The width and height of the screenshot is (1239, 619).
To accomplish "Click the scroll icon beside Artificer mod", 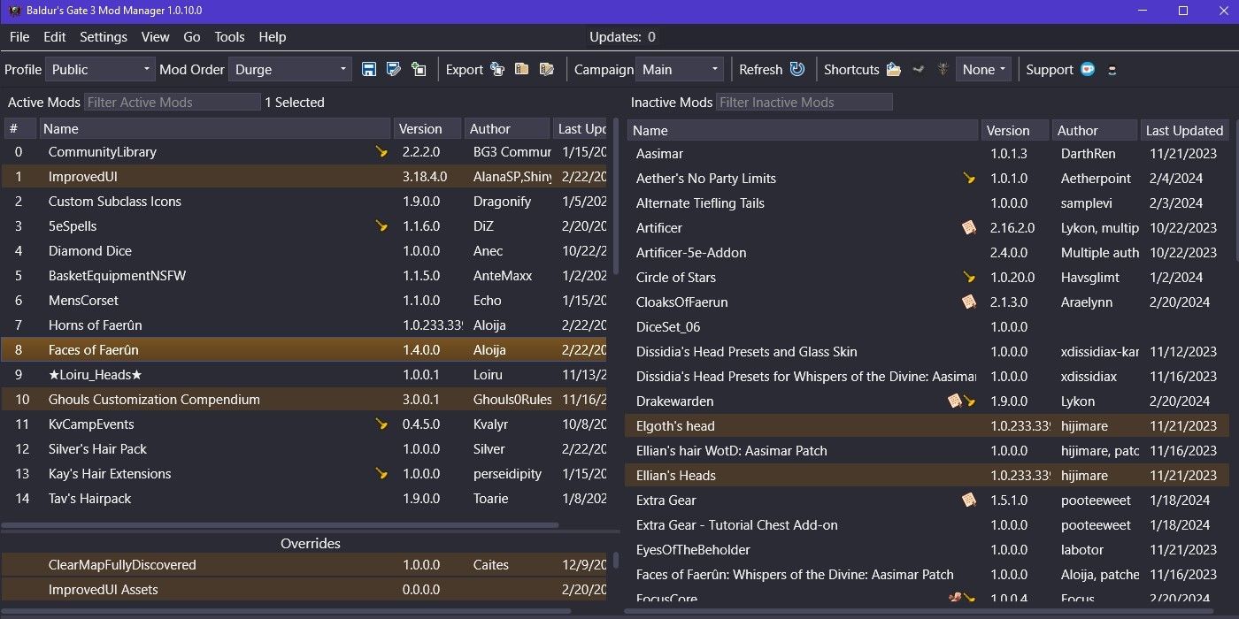I will coord(969,228).
